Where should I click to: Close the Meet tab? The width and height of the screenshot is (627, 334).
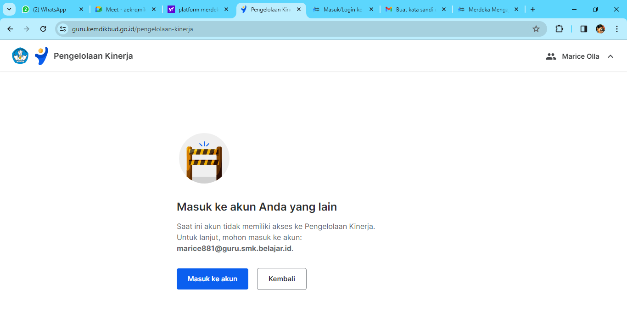tap(154, 9)
